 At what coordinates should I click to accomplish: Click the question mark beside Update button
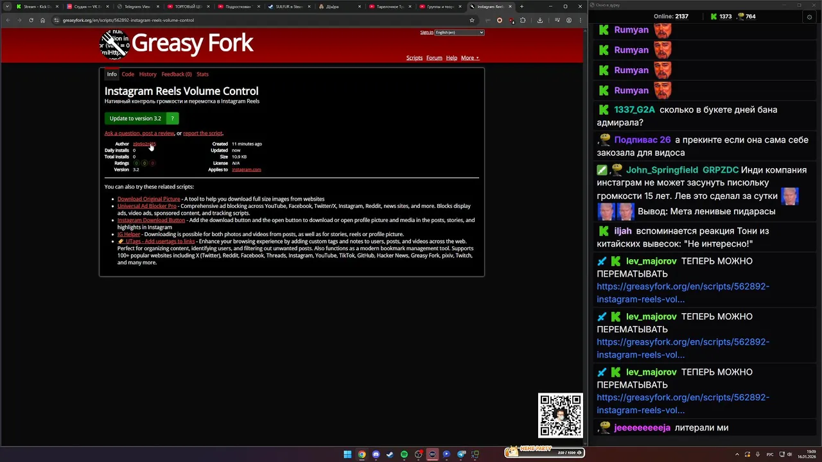[172, 118]
